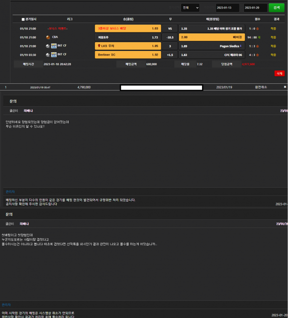Image resolution: width=288 pixels, height=318 pixels.
Task: Select the Berliner SC 1.92 odds box
Action: click(x=128, y=55)
